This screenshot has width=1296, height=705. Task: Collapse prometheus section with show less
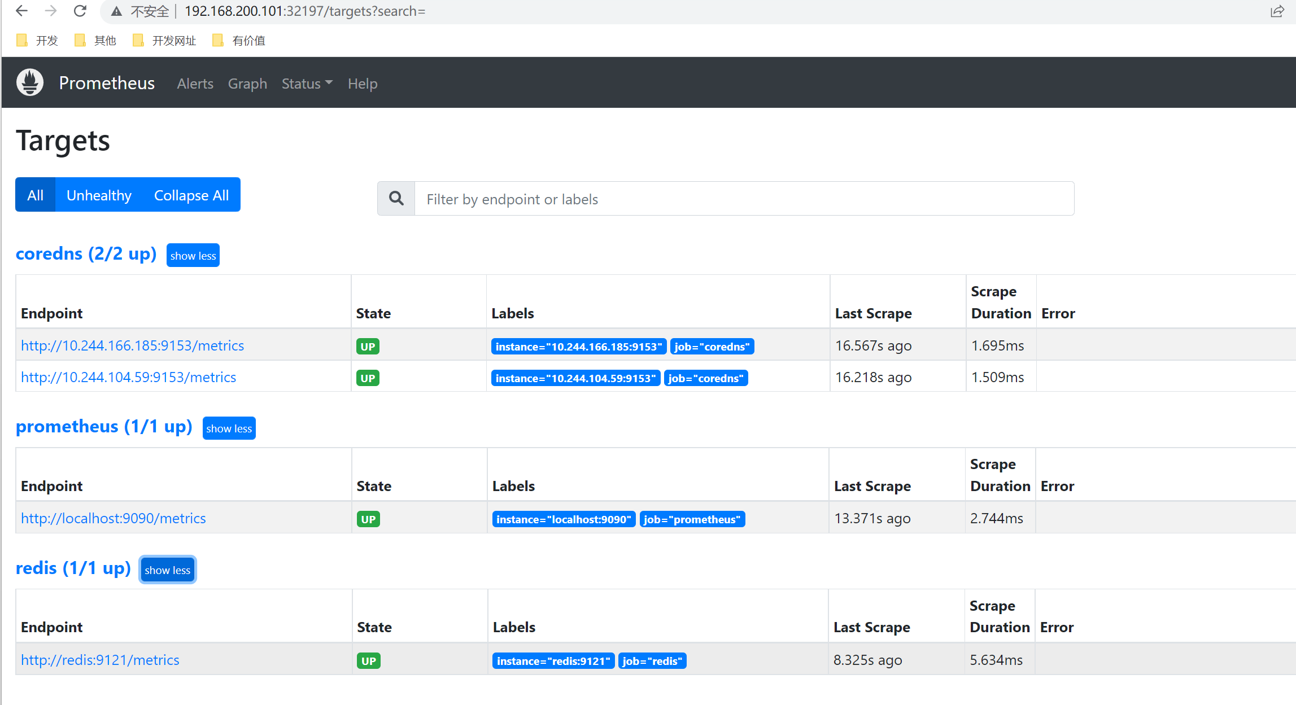229,428
